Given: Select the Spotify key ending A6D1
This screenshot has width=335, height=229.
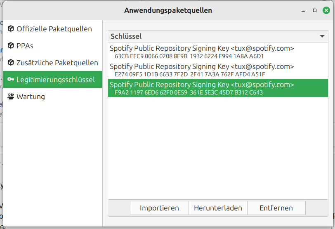Looking at the screenshot, I should coord(218,52).
